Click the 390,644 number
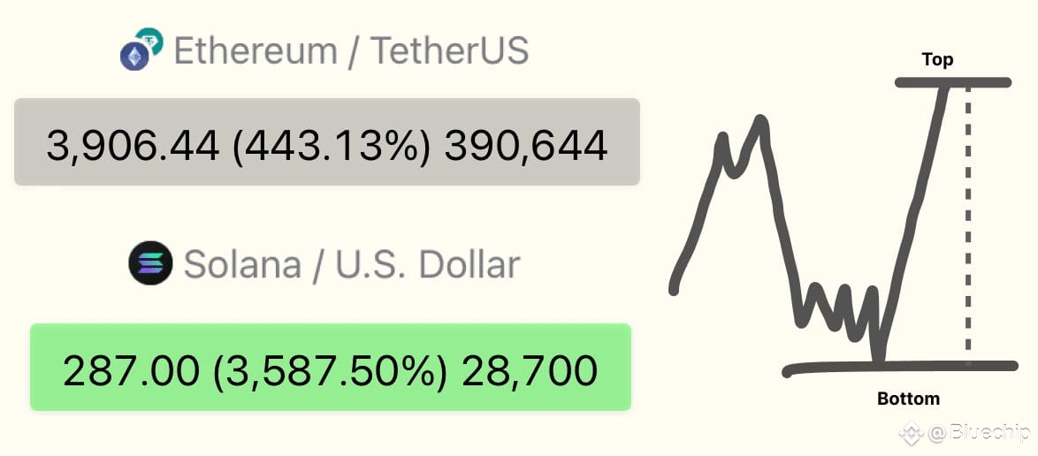1038x456 pixels. pyautogui.click(x=525, y=147)
